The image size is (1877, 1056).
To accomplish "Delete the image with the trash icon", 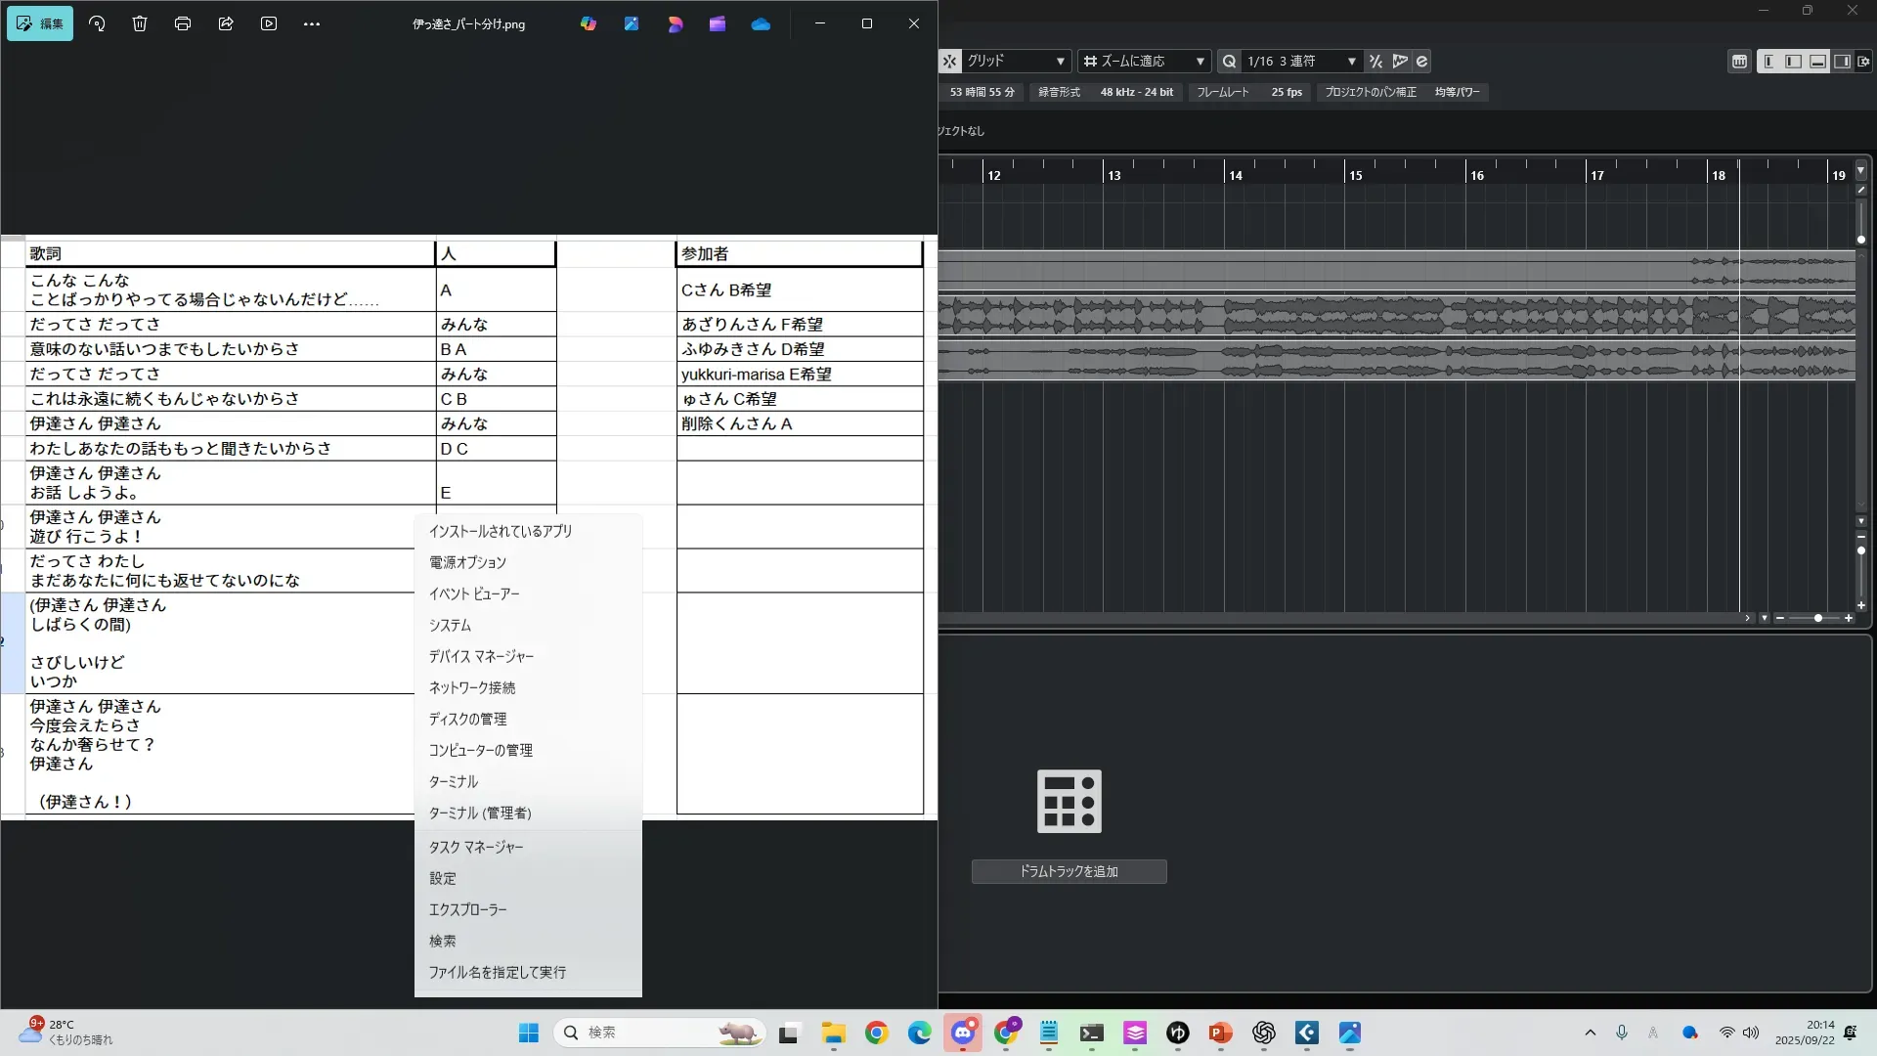I will pyautogui.click(x=140, y=23).
